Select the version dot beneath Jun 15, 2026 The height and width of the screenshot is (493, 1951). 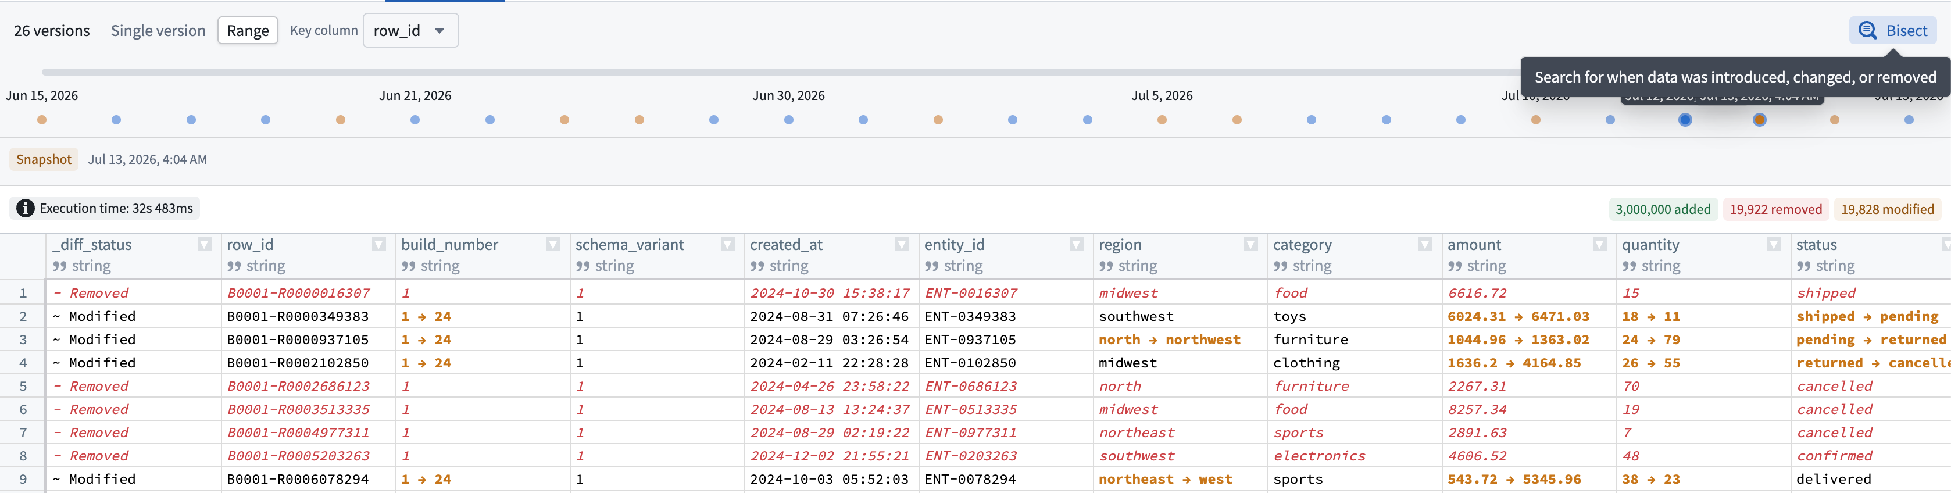42,120
